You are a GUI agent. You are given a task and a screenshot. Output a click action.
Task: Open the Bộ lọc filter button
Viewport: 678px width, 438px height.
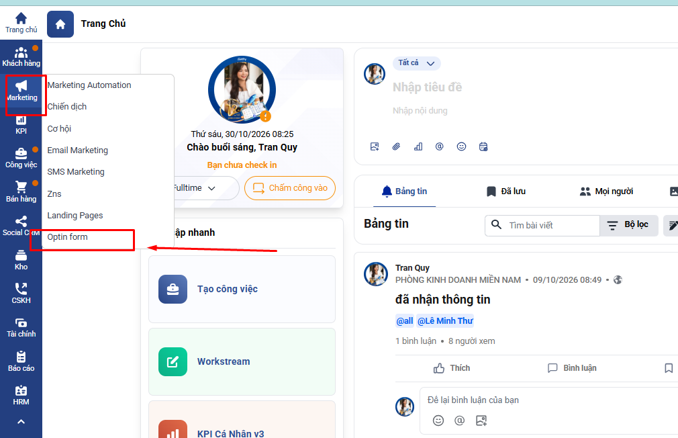point(629,225)
